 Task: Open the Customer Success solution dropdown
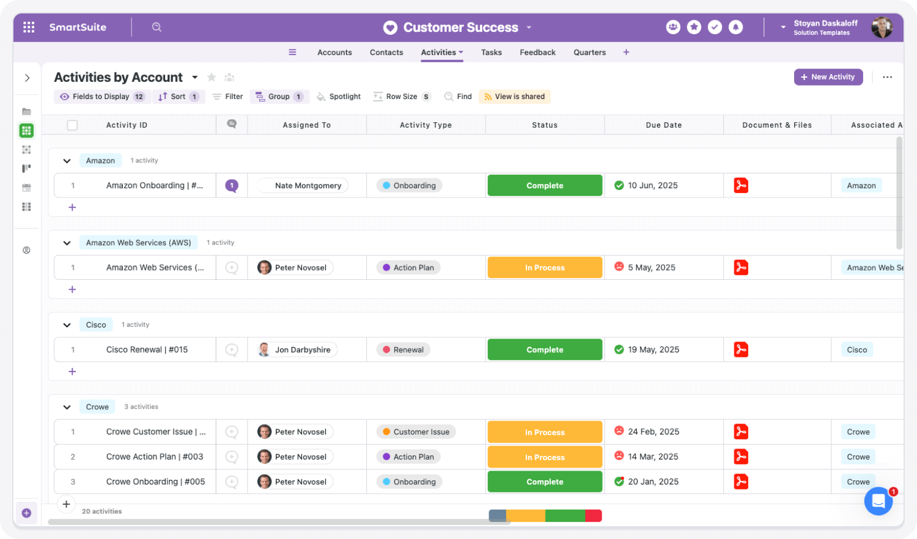(529, 28)
